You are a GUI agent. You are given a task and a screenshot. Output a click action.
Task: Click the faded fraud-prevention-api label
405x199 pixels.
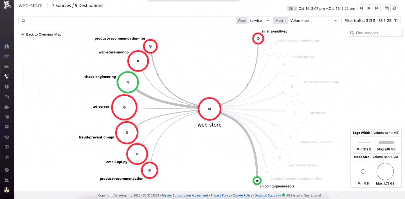pyautogui.click(x=321, y=82)
